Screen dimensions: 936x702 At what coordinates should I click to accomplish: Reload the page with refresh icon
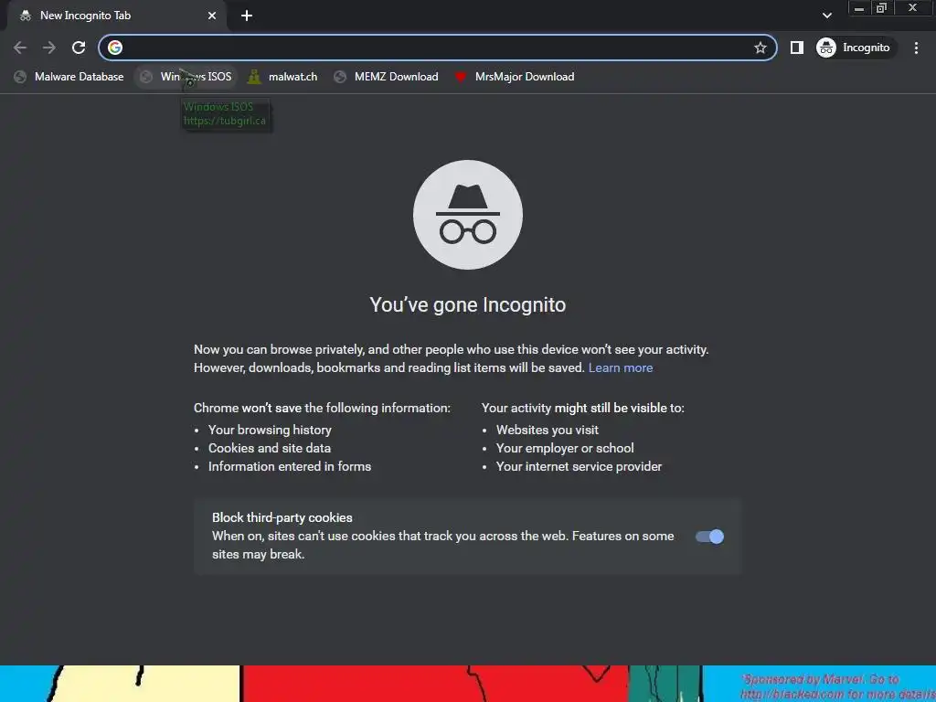[79, 48]
